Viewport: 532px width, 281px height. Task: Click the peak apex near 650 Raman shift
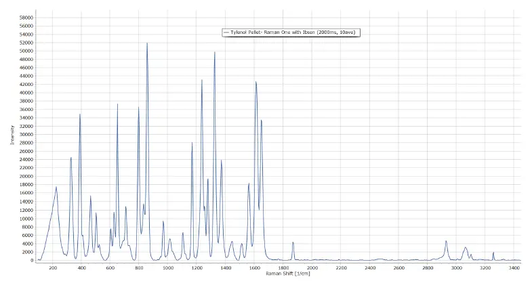pos(117,104)
